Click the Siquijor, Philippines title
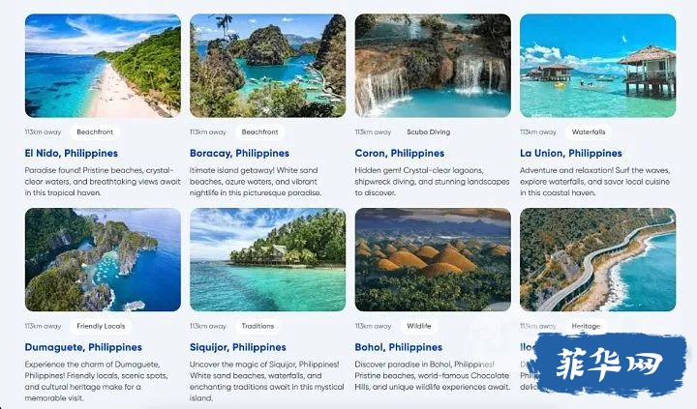Viewport: 697px width, 409px height. pos(238,347)
